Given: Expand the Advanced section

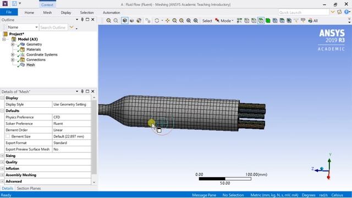Looking at the screenshot, I should click(2, 181).
